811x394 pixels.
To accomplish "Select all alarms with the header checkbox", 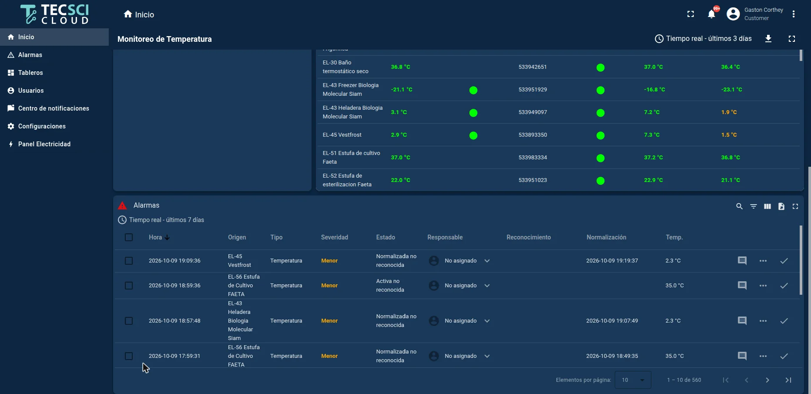I will [x=129, y=237].
